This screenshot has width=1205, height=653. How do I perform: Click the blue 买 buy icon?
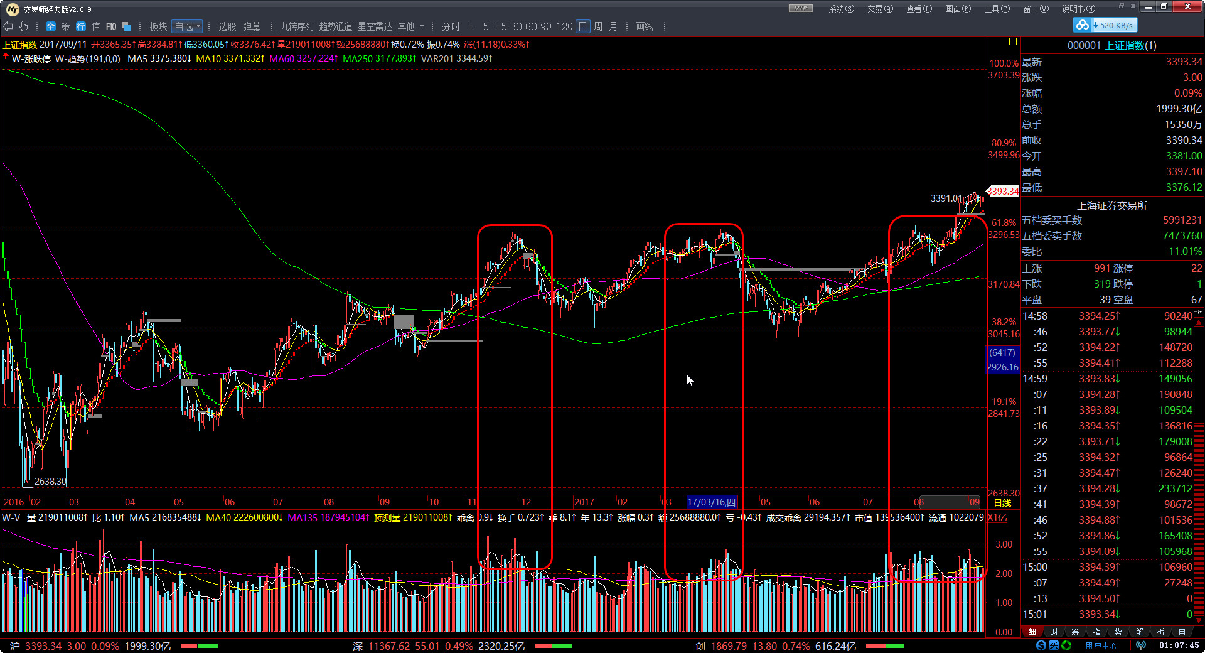1054,645
